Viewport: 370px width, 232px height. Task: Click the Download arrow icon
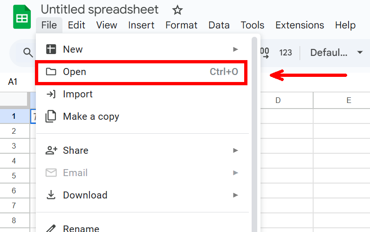51,195
